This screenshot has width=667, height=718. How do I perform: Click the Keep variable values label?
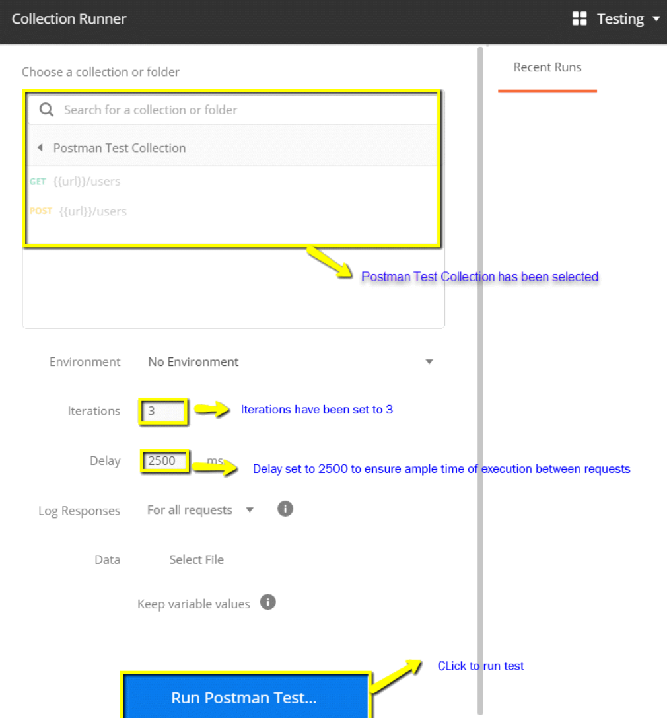click(x=193, y=604)
